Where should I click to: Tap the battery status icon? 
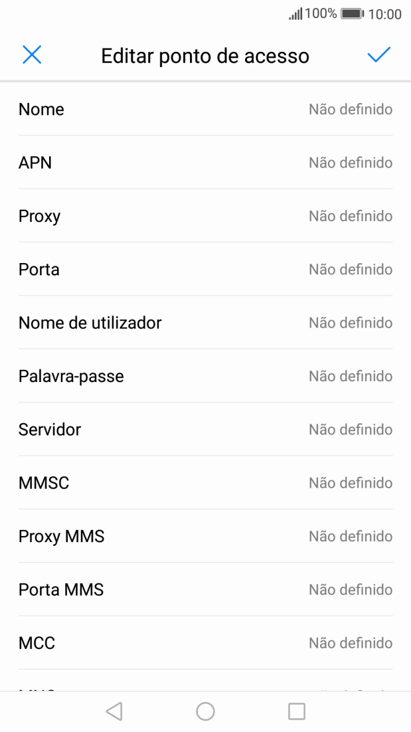[x=352, y=14]
